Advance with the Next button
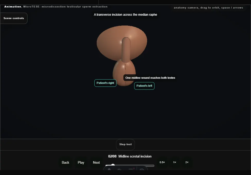This screenshot has height=175, width=251. (96, 162)
